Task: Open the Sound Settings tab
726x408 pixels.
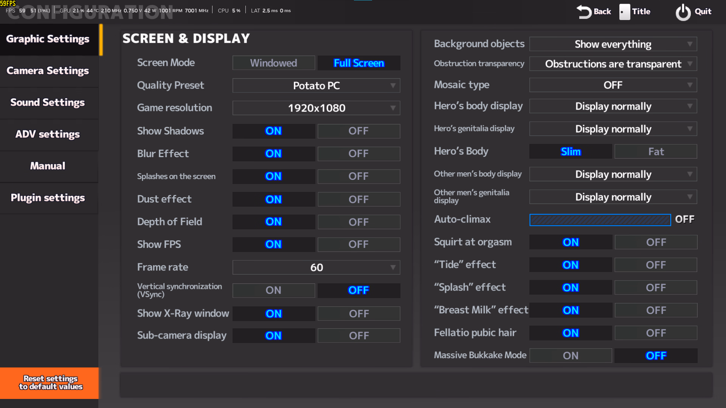Action: [x=48, y=102]
